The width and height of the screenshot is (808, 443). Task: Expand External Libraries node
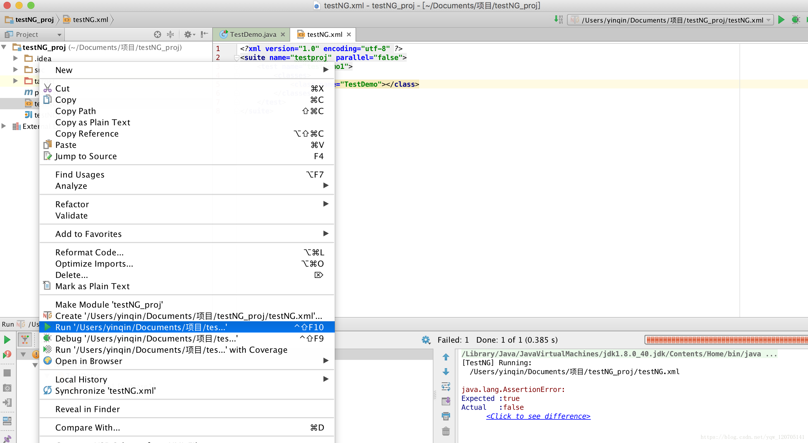(x=4, y=126)
